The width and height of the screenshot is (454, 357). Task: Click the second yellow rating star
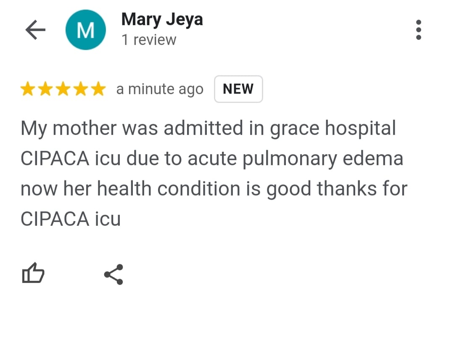click(x=45, y=89)
